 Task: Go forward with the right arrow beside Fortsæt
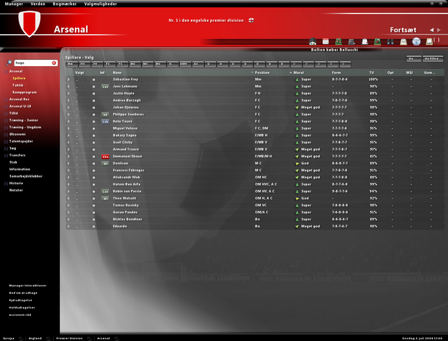coord(439,30)
